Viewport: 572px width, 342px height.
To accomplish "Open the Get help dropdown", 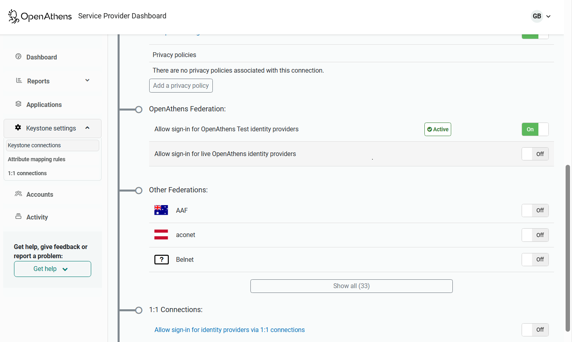I will [x=52, y=269].
